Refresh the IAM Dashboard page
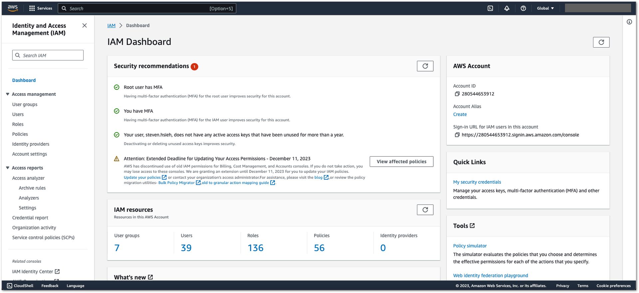This screenshot has width=639, height=293. [x=601, y=42]
